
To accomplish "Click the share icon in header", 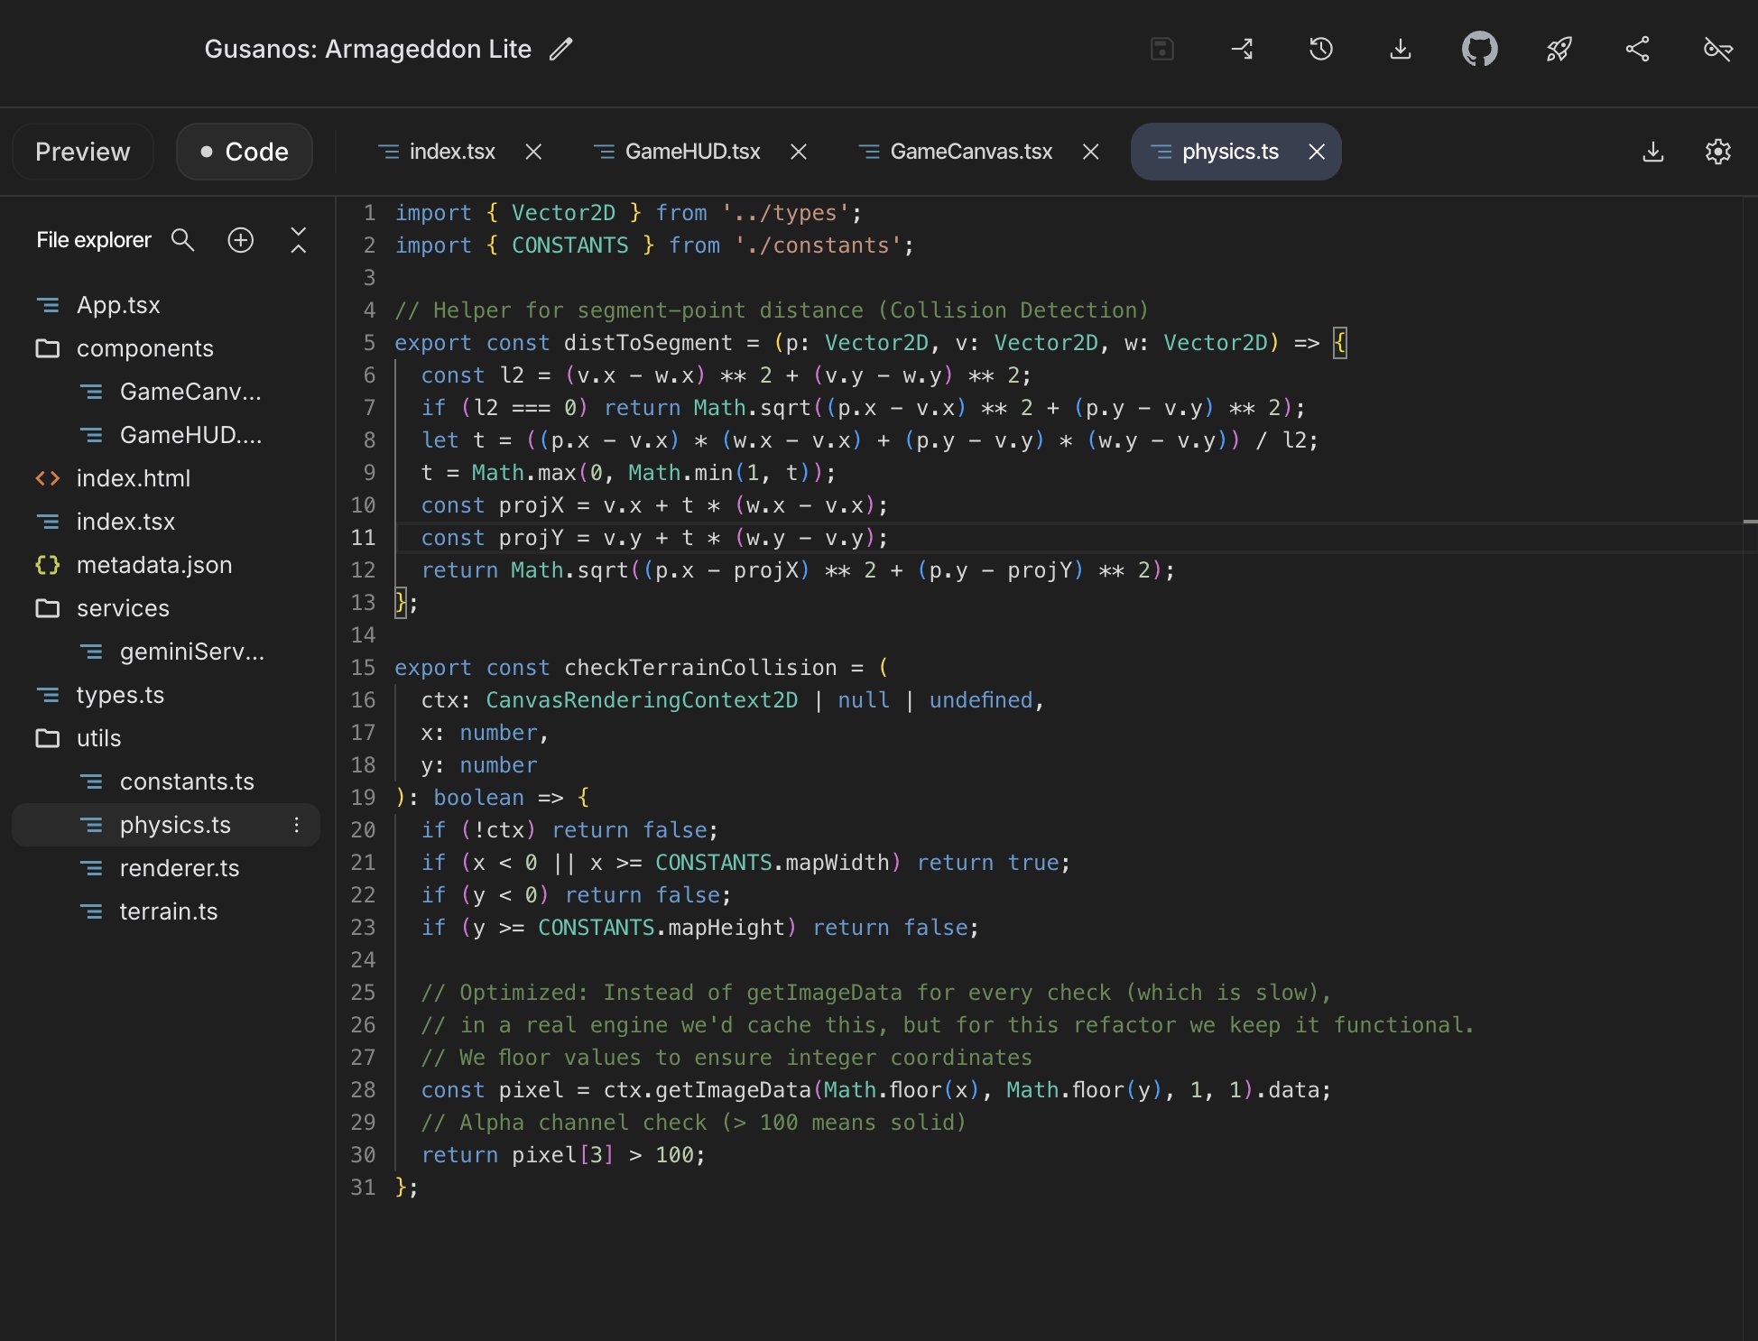I will [1637, 49].
